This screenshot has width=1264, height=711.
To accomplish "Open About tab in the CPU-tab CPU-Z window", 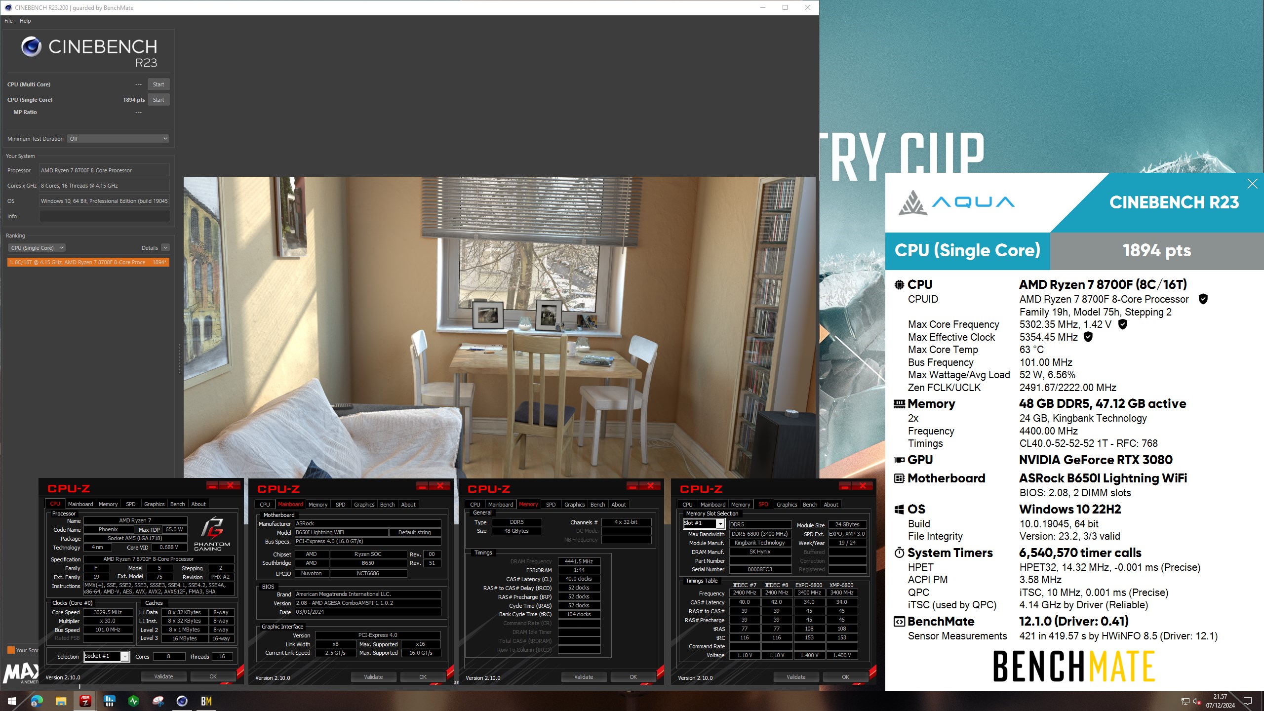I will pyautogui.click(x=198, y=504).
